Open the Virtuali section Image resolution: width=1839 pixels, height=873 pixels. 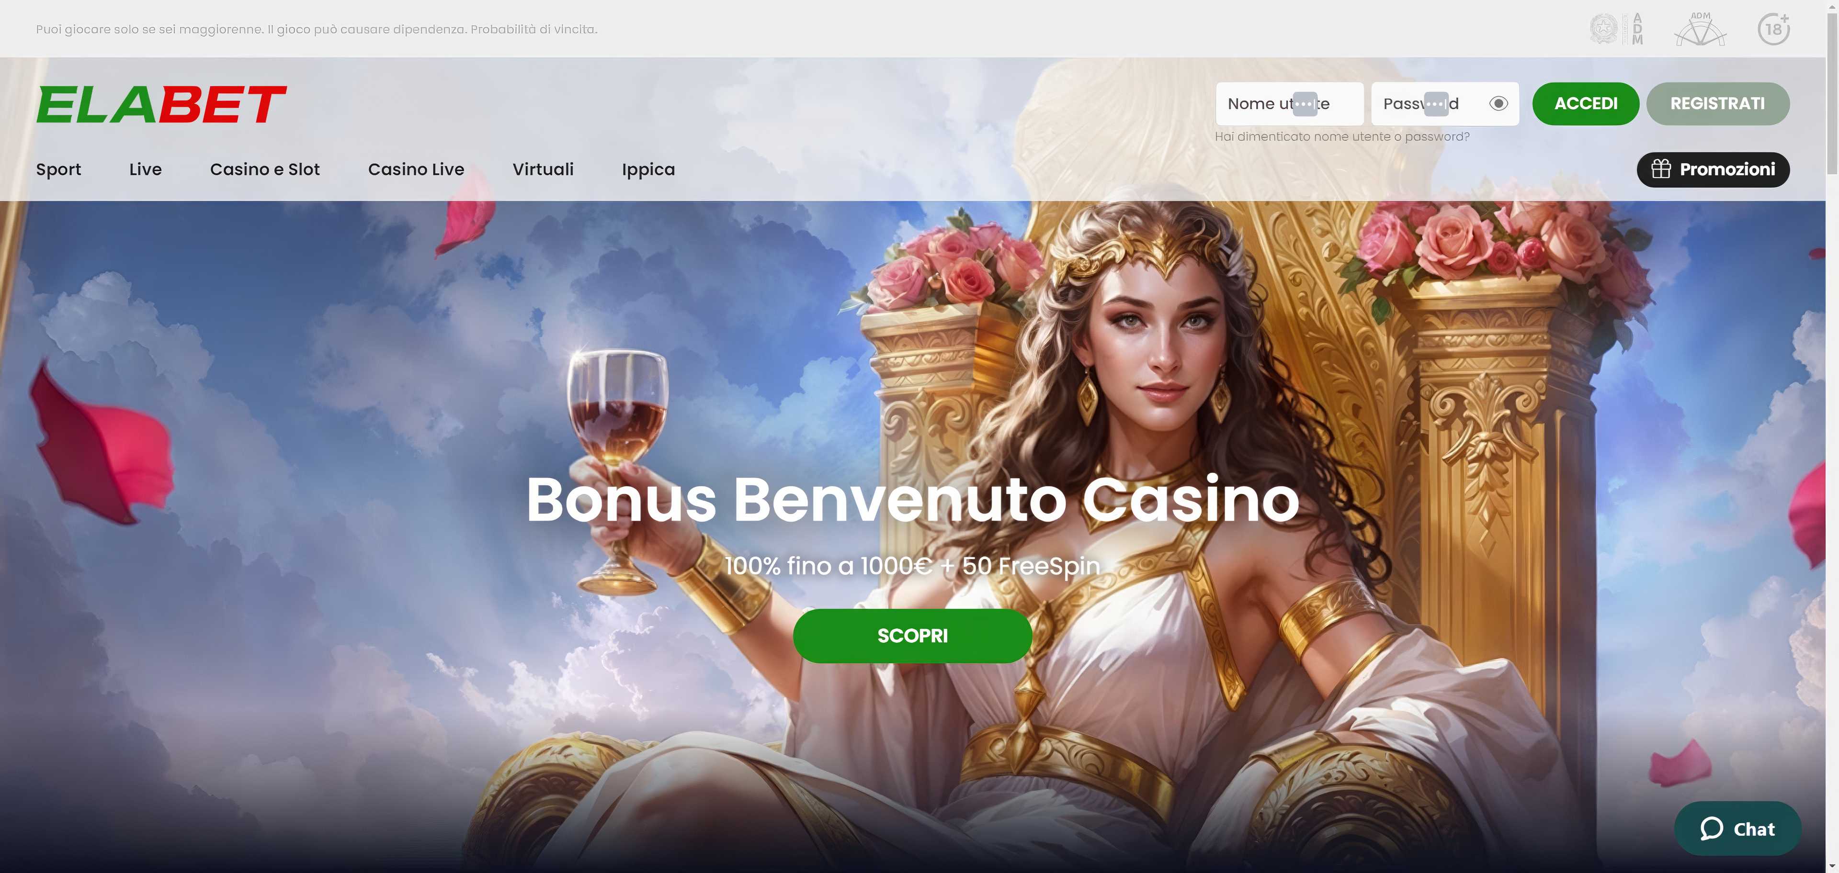tap(543, 169)
